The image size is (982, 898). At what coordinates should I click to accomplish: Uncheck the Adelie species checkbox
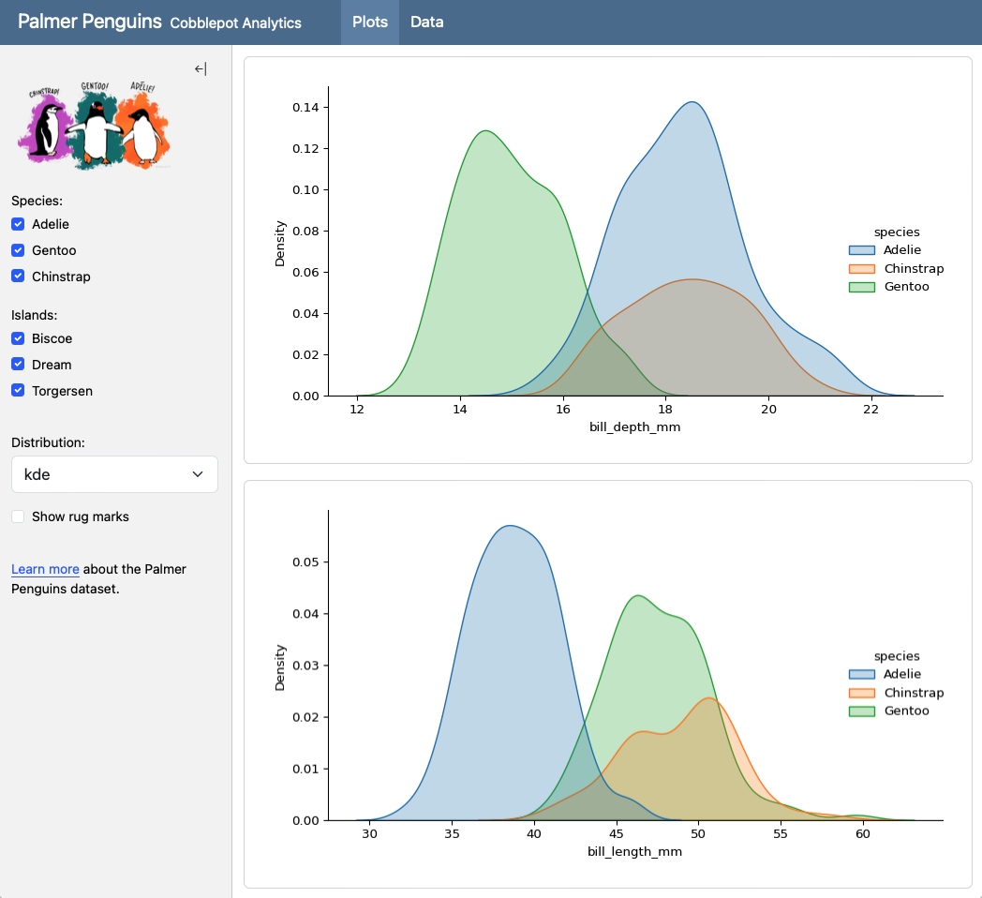18,224
